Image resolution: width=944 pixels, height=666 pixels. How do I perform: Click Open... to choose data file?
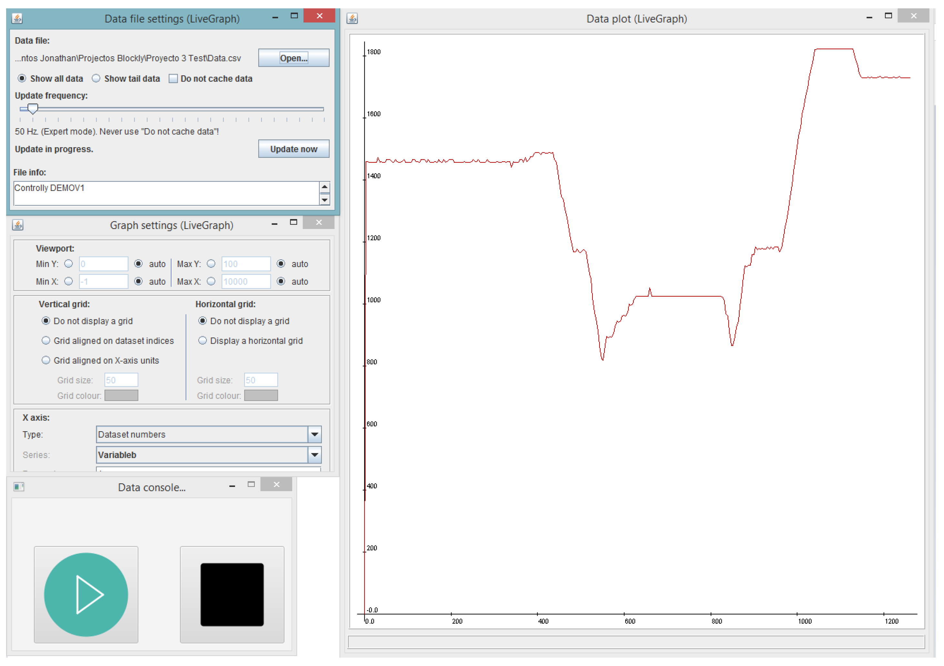[293, 58]
